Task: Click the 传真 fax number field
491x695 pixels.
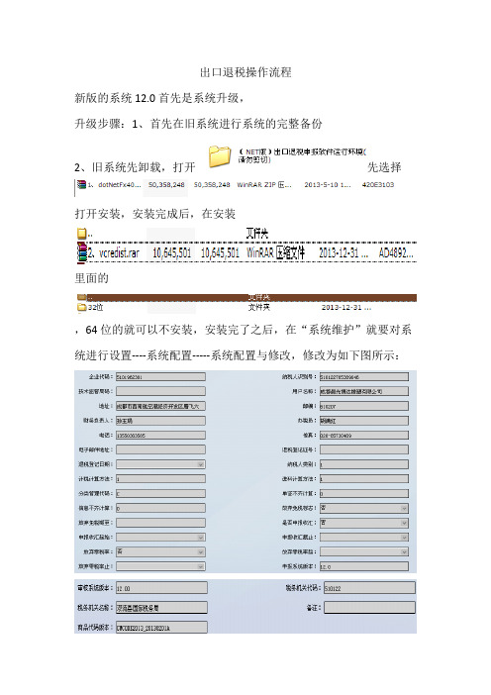Action: click(x=364, y=436)
